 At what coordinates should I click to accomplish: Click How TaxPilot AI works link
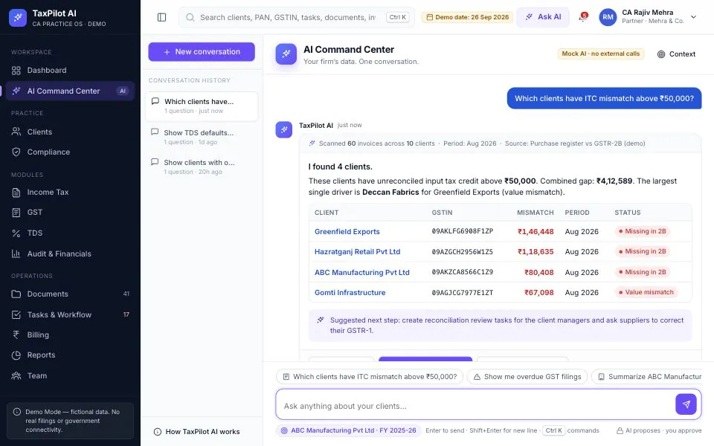click(196, 431)
